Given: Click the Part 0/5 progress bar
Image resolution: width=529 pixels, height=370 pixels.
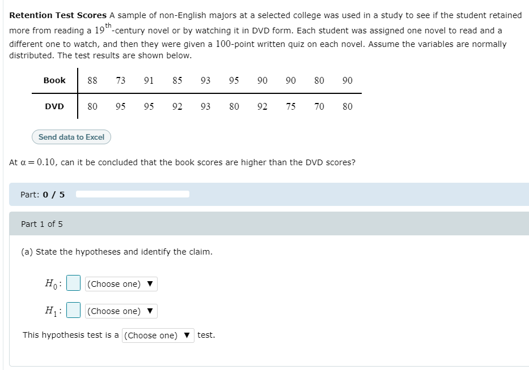Looking at the screenshot, I should pyautogui.click(x=133, y=193).
